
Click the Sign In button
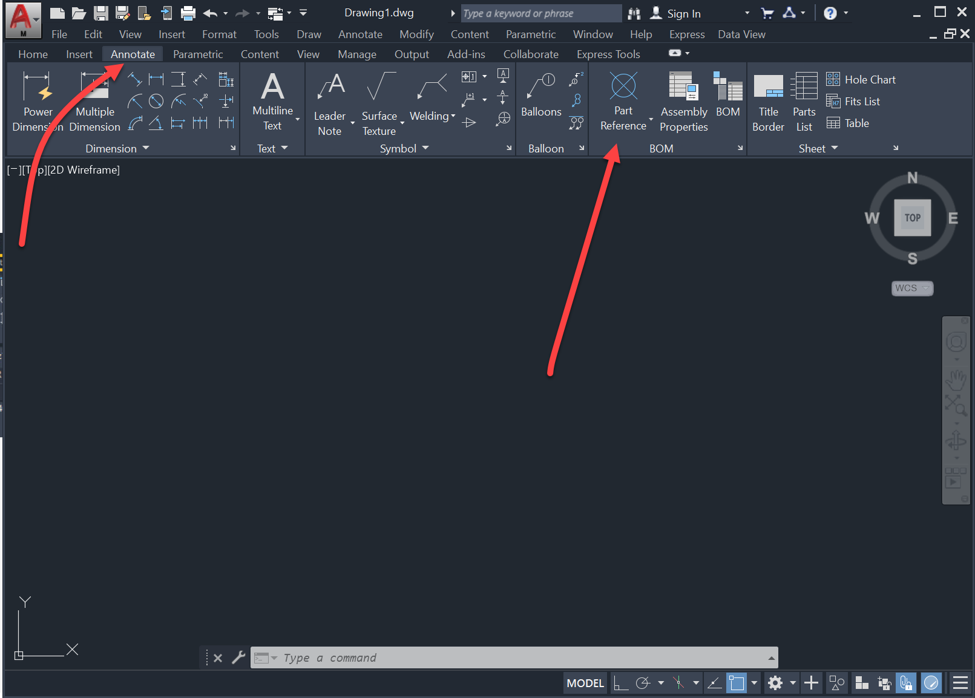click(x=684, y=13)
